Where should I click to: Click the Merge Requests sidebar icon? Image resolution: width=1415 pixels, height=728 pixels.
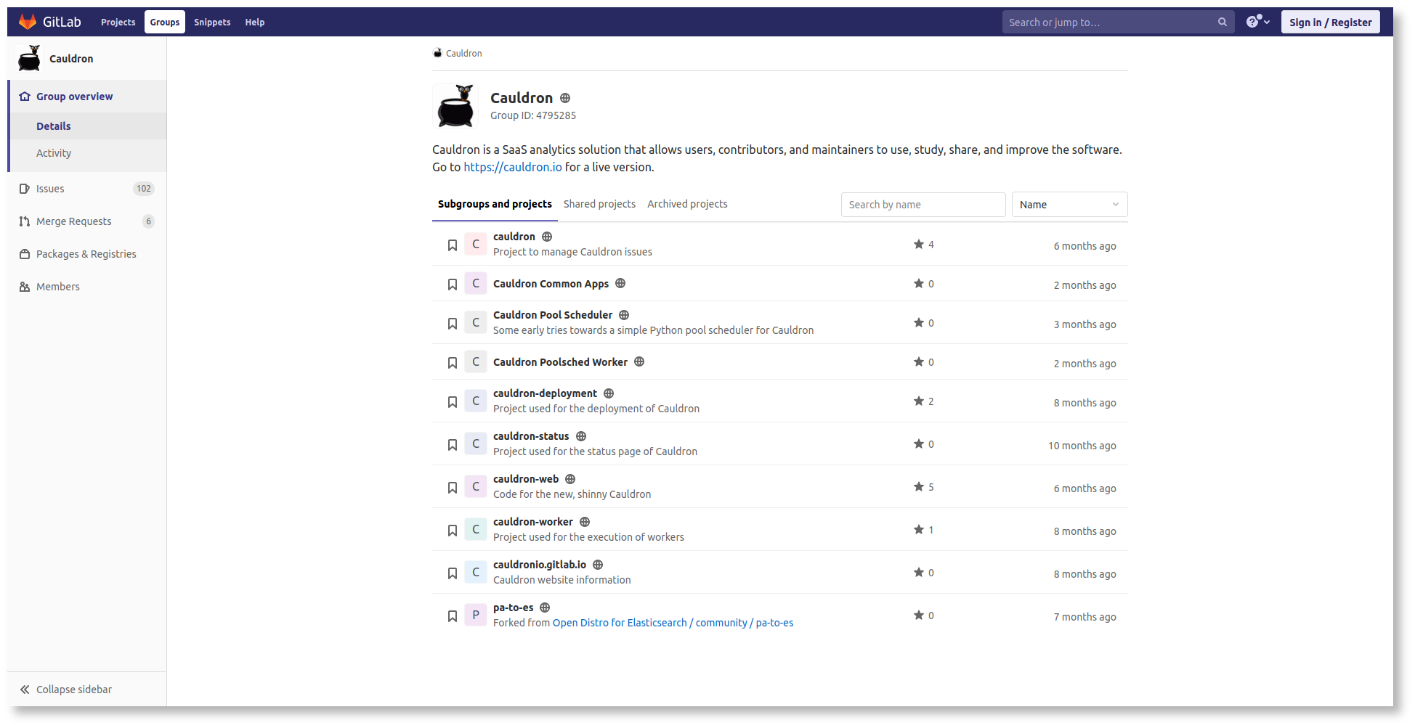click(x=25, y=221)
